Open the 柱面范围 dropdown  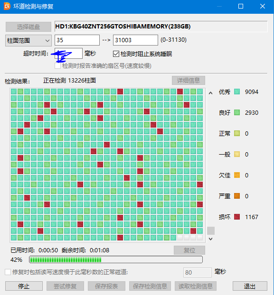(x=28, y=40)
